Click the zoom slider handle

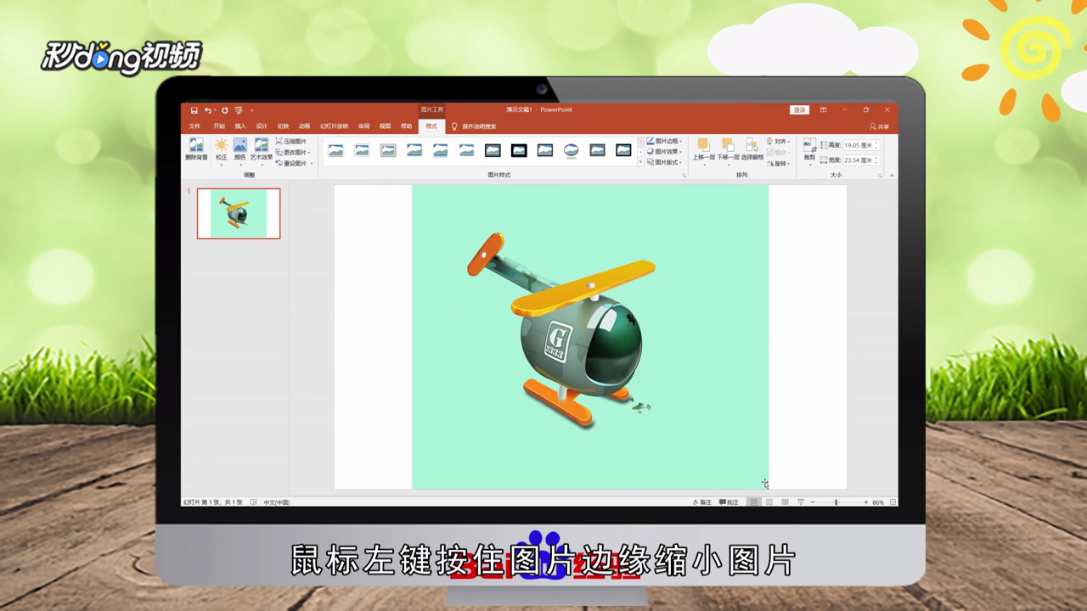coord(836,502)
